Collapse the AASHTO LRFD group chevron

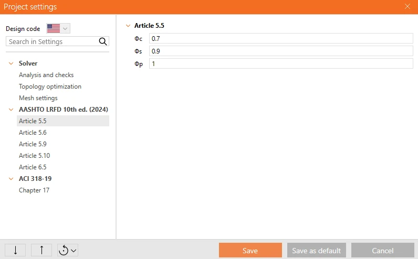click(11, 110)
